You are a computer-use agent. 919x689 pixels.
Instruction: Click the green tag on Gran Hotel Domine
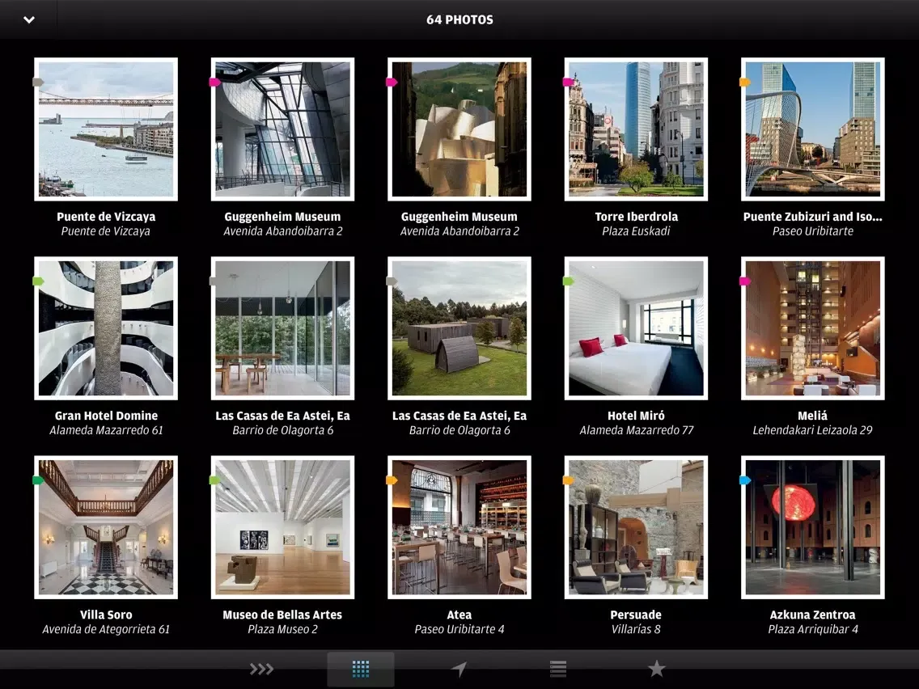click(x=38, y=281)
